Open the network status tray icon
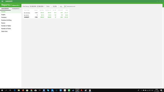The image size is (164, 92). tap(148, 90)
